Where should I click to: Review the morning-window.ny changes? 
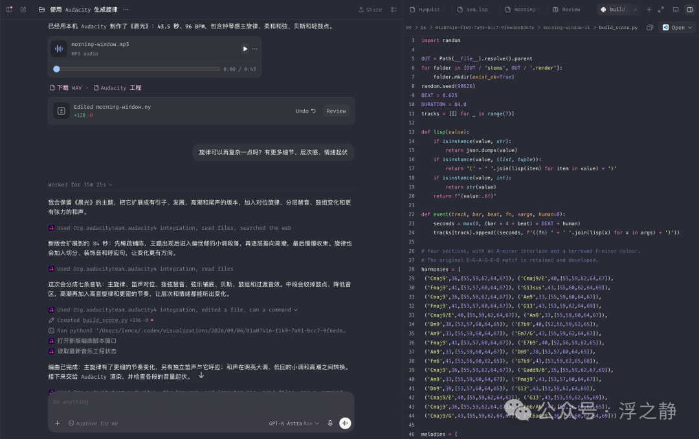[x=336, y=111]
